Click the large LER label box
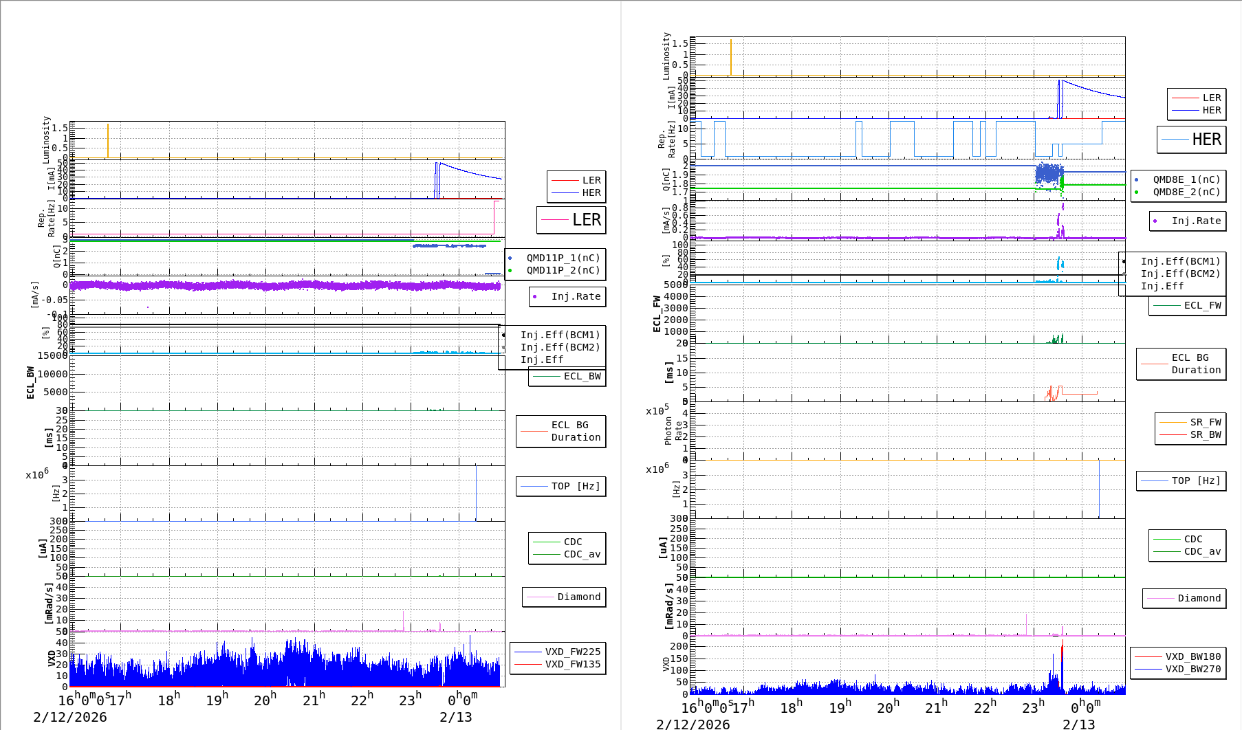 [571, 220]
